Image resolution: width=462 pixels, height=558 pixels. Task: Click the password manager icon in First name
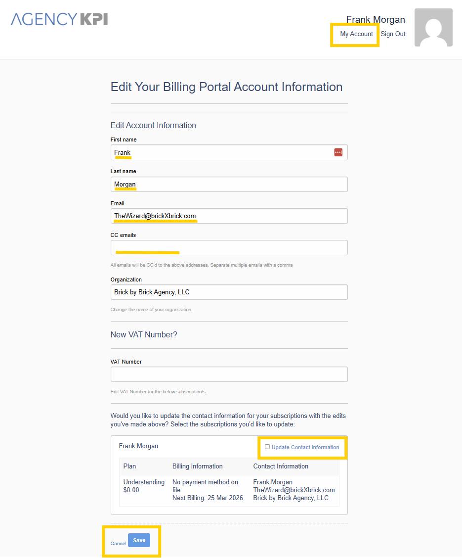338,152
